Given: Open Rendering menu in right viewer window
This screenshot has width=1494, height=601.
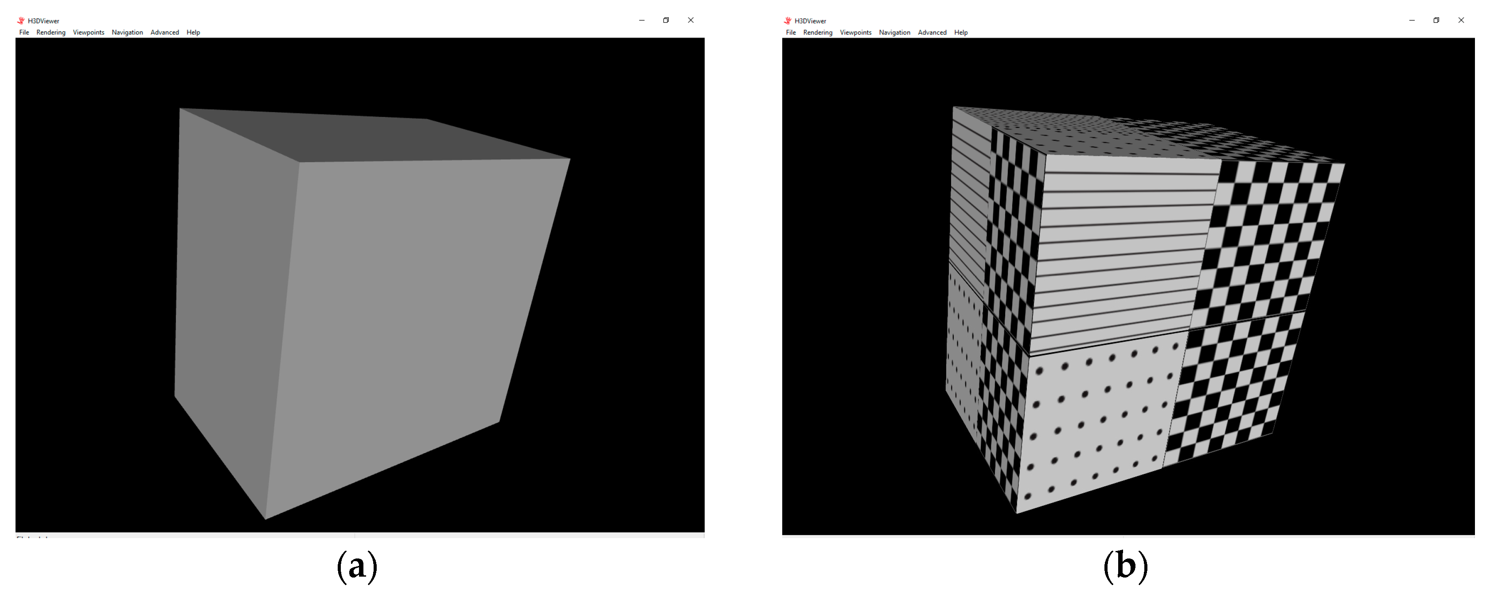Looking at the screenshot, I should coord(817,32).
